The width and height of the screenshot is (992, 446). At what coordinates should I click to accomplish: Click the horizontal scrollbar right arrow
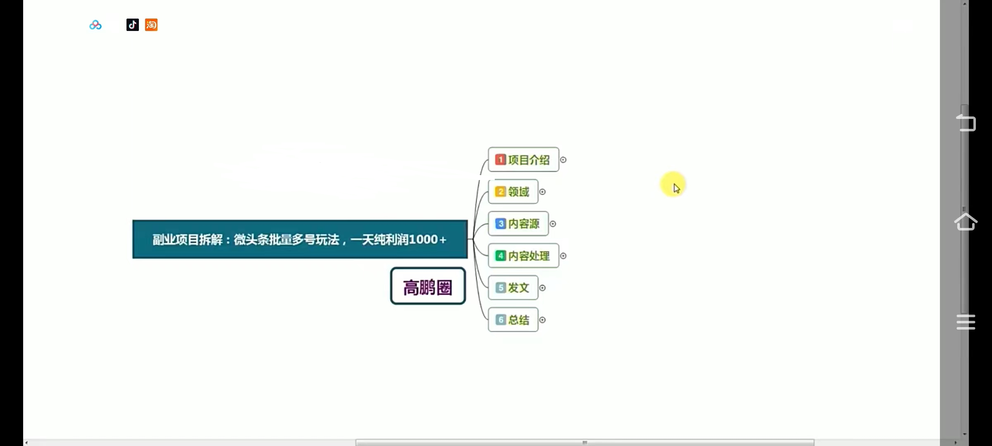click(955, 442)
